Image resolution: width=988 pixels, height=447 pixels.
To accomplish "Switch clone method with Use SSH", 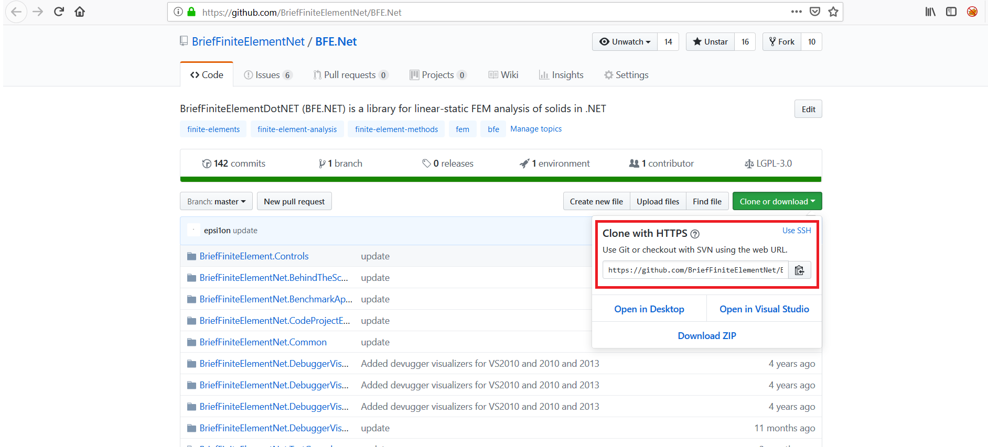I will [x=797, y=231].
